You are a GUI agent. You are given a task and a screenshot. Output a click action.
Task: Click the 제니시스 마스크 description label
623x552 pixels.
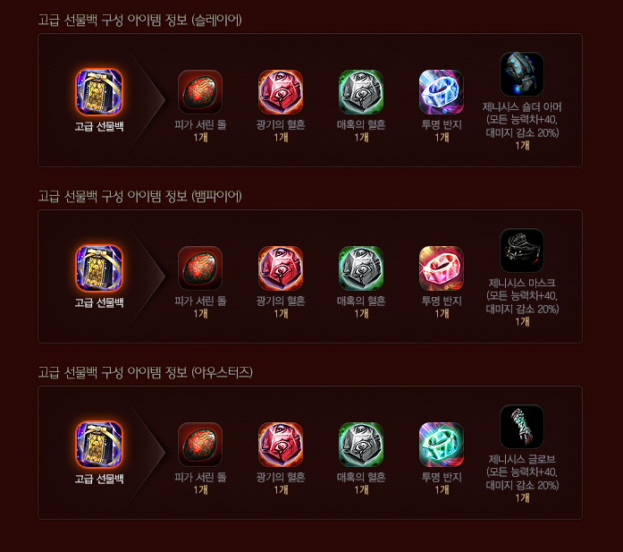(522, 296)
